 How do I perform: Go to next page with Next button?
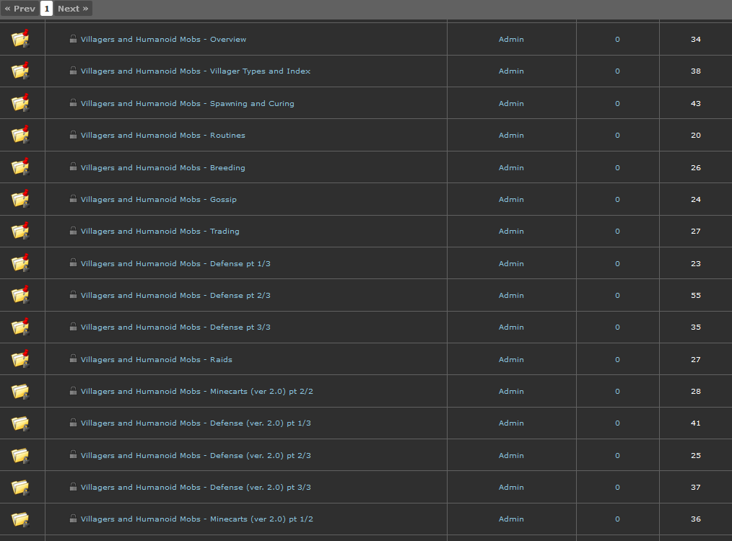73,9
